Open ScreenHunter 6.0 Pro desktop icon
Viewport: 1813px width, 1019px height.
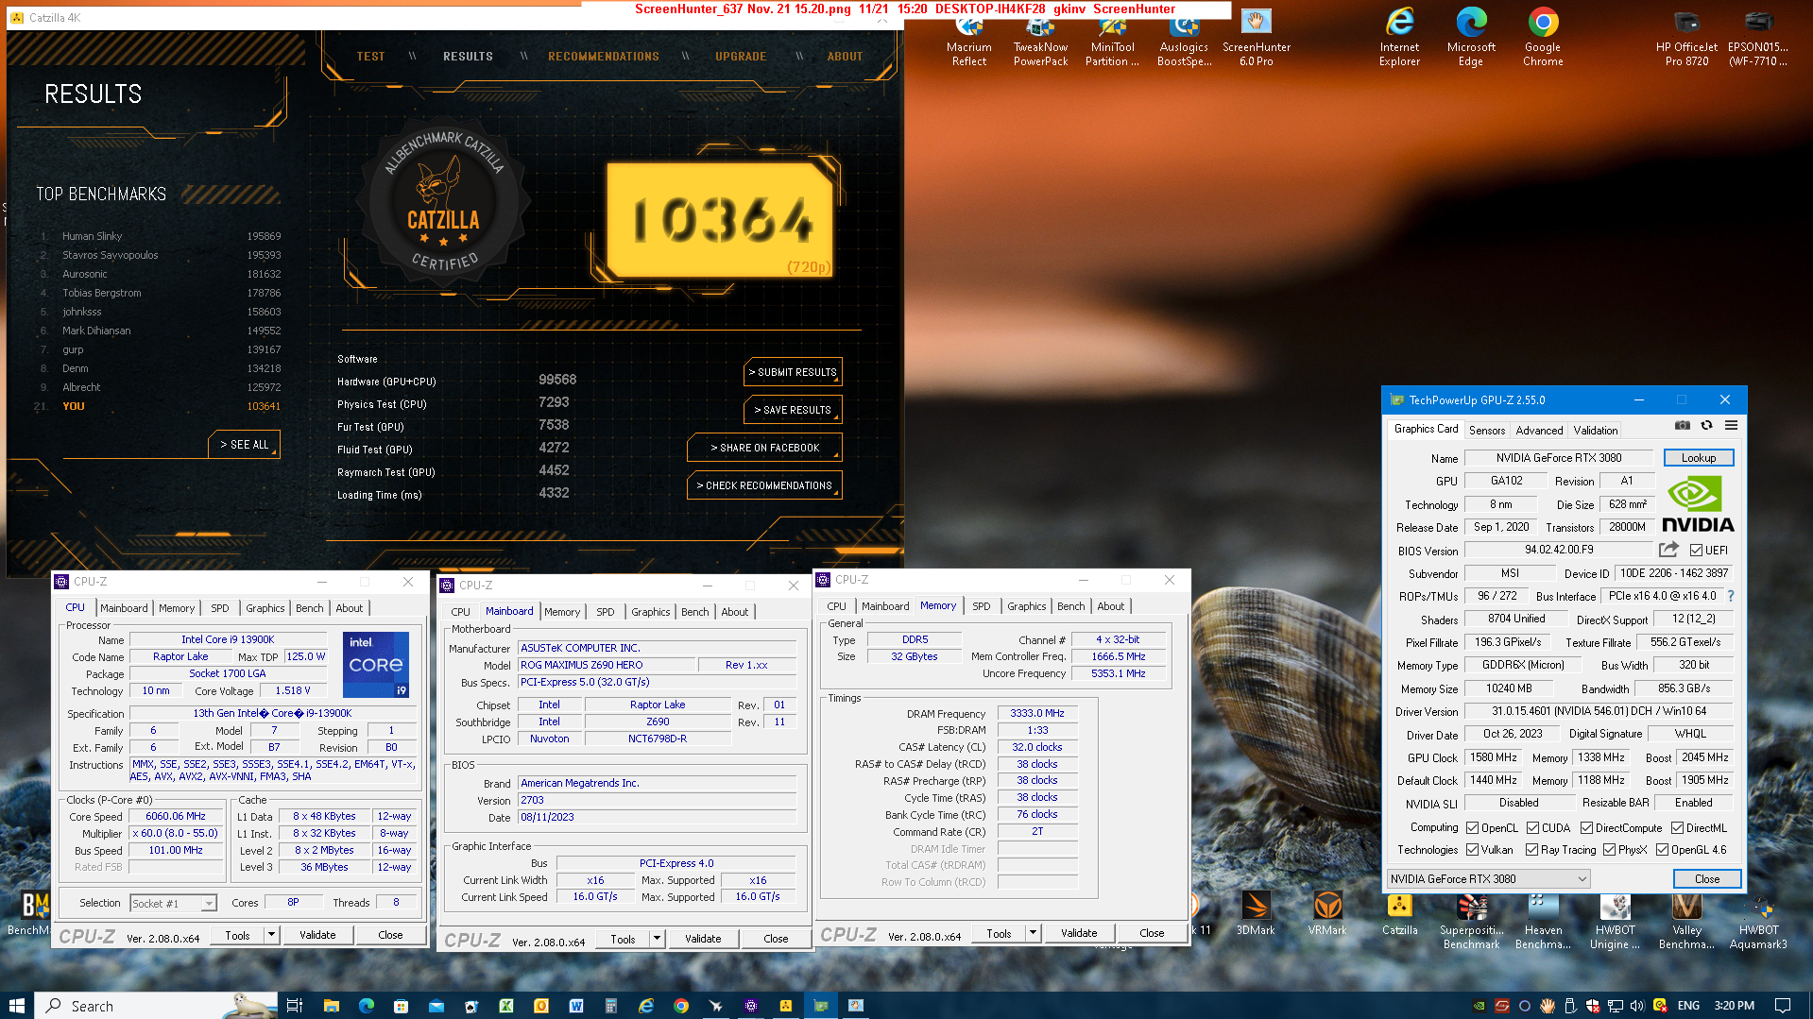pyautogui.click(x=1256, y=38)
